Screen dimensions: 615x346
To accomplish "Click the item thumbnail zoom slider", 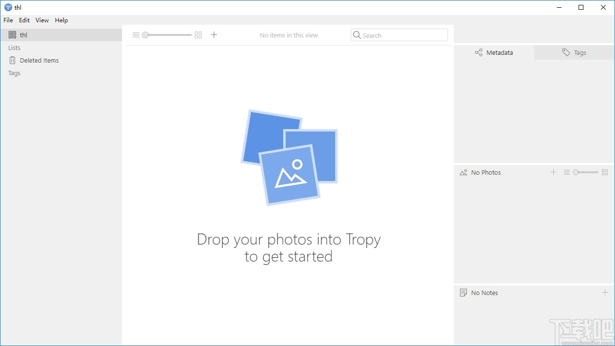I will (x=145, y=34).
